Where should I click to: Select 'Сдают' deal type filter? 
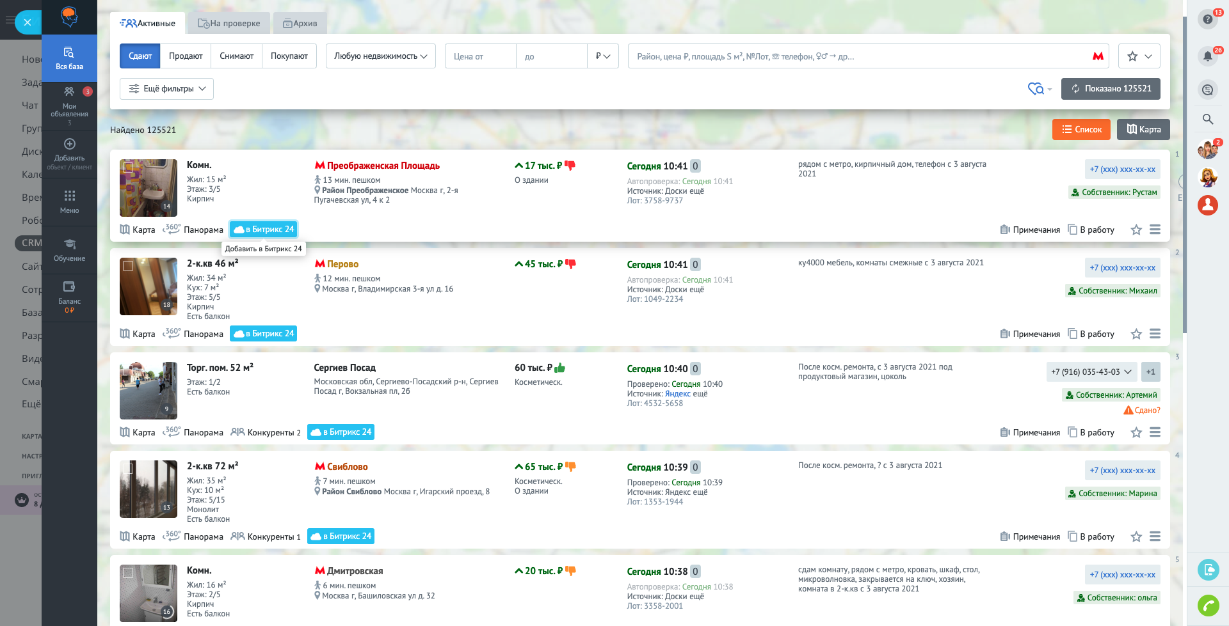[x=140, y=56]
